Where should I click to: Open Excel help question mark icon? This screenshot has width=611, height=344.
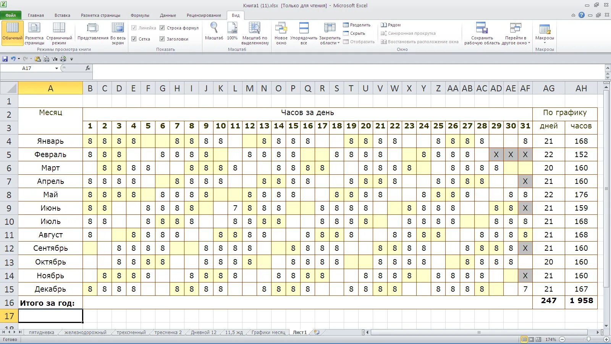click(x=582, y=15)
